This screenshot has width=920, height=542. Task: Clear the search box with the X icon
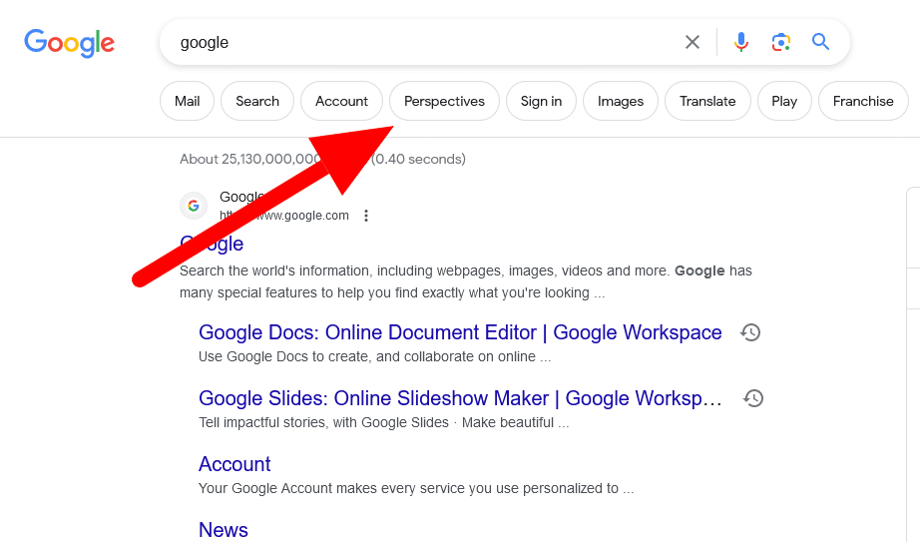(692, 42)
